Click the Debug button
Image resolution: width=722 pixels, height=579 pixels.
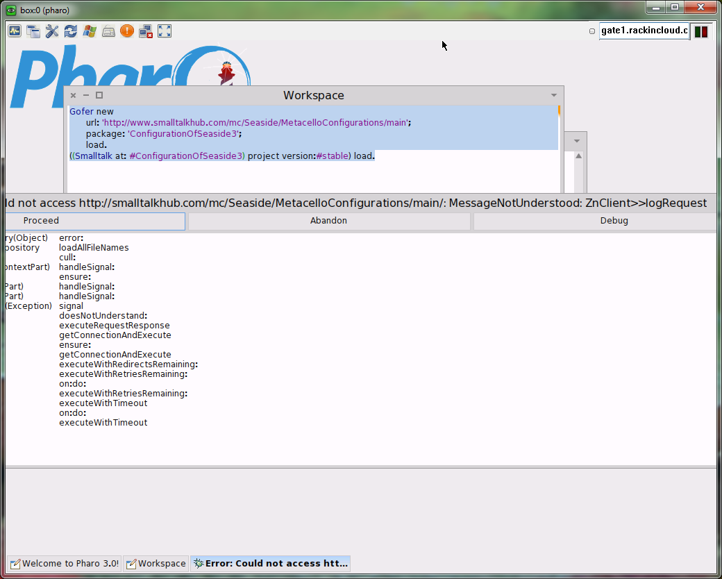click(595, 221)
